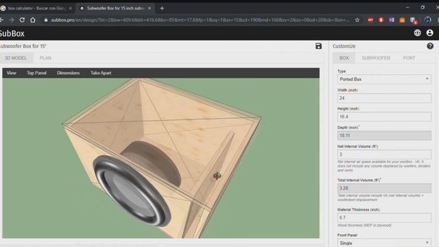Click the browser address bar URL
This screenshot has width=439, height=247.
pos(200,20)
